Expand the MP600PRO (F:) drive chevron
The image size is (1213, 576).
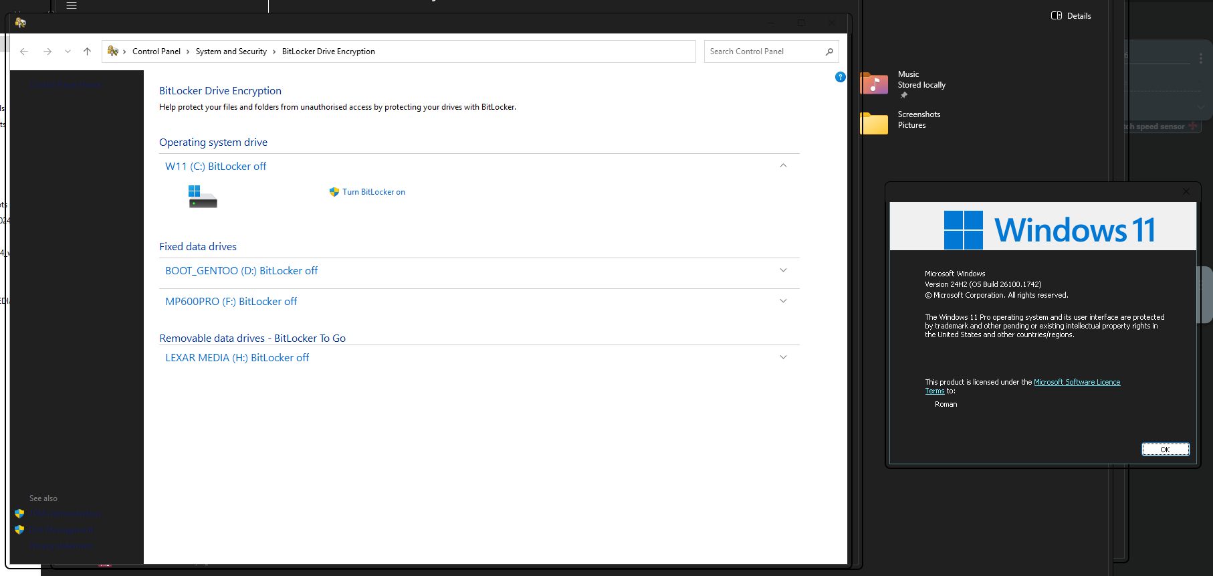[x=783, y=301]
